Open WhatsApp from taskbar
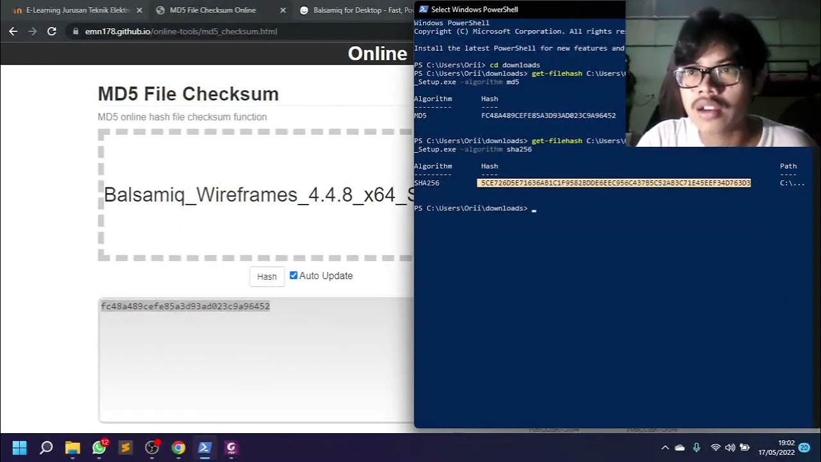 (99, 447)
